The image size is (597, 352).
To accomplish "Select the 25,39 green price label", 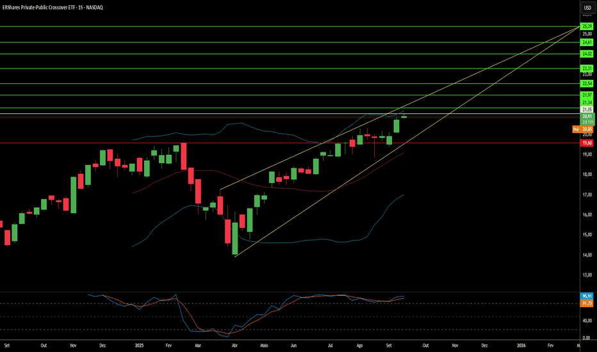I will point(587,26).
